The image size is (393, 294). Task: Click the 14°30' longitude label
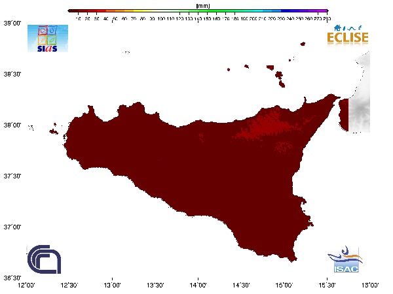[x=241, y=285]
